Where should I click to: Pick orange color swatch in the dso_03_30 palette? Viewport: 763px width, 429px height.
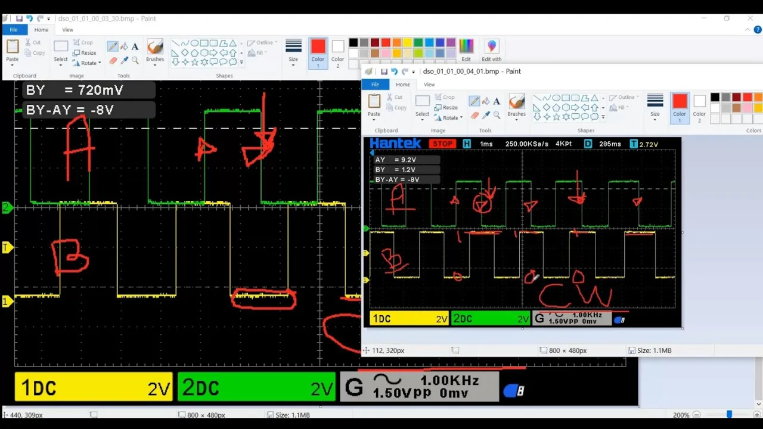[x=396, y=43]
